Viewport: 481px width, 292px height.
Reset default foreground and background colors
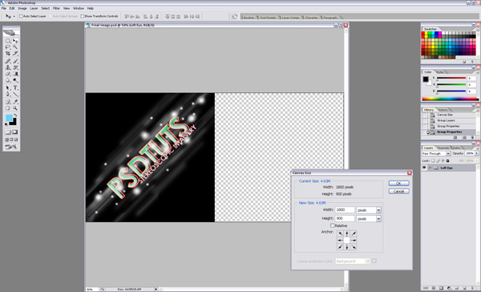coord(6,124)
